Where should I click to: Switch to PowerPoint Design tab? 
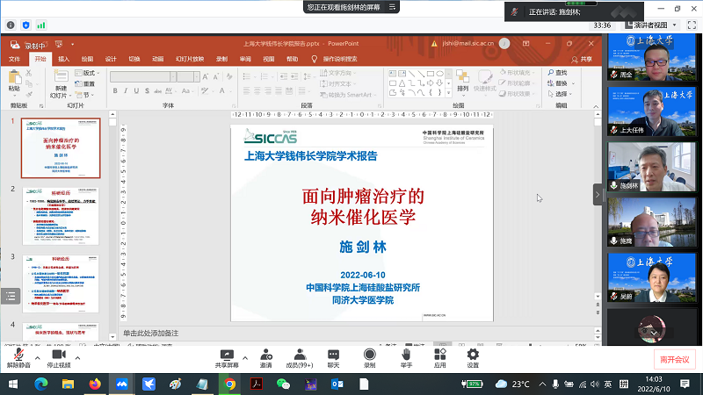click(111, 59)
